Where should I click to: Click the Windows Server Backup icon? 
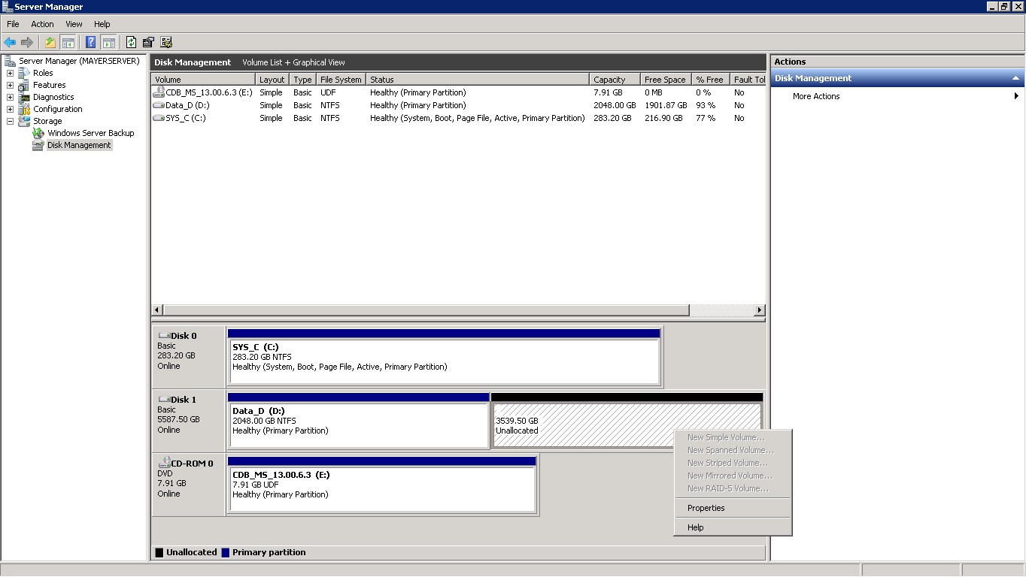tap(38, 133)
